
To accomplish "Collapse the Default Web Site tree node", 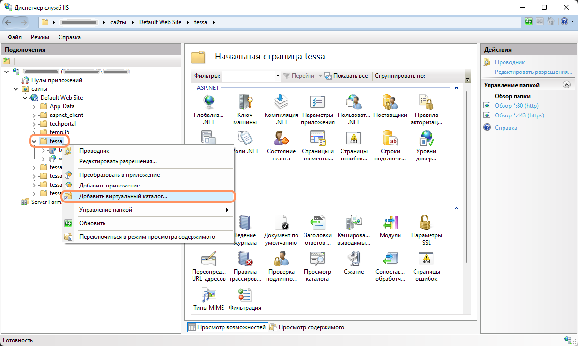I will pyautogui.click(x=25, y=98).
